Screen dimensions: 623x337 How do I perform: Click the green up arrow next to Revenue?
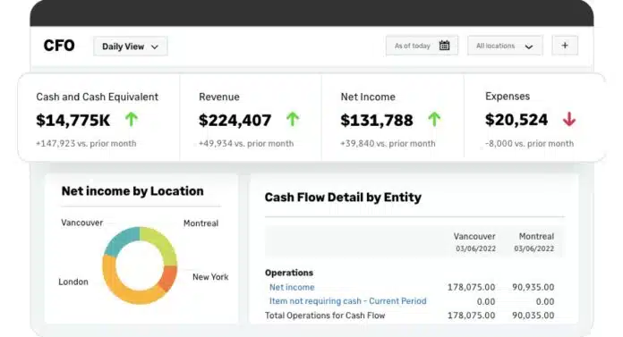click(x=293, y=119)
